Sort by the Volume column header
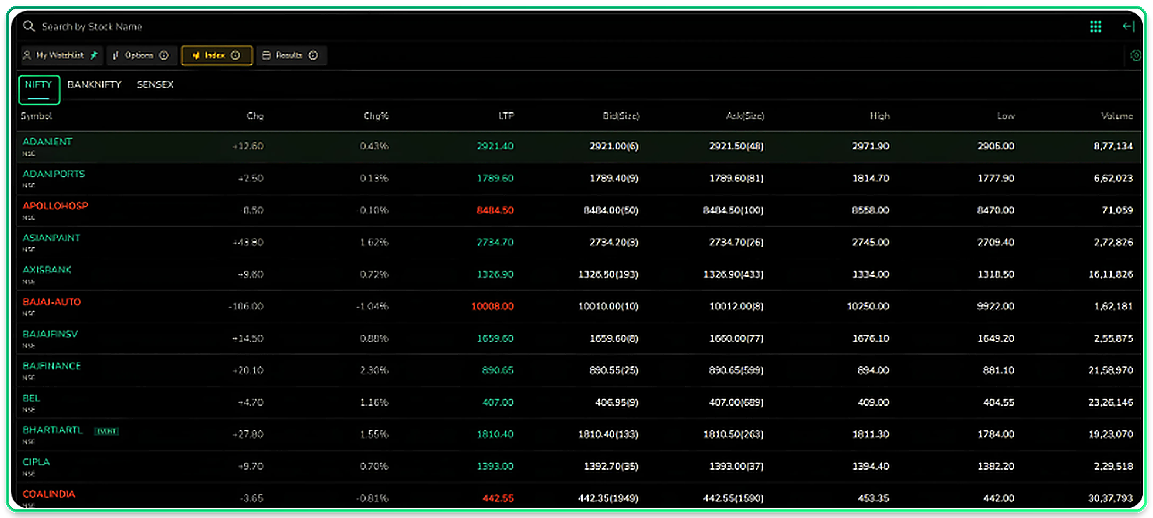The image size is (1153, 518). (x=1117, y=116)
